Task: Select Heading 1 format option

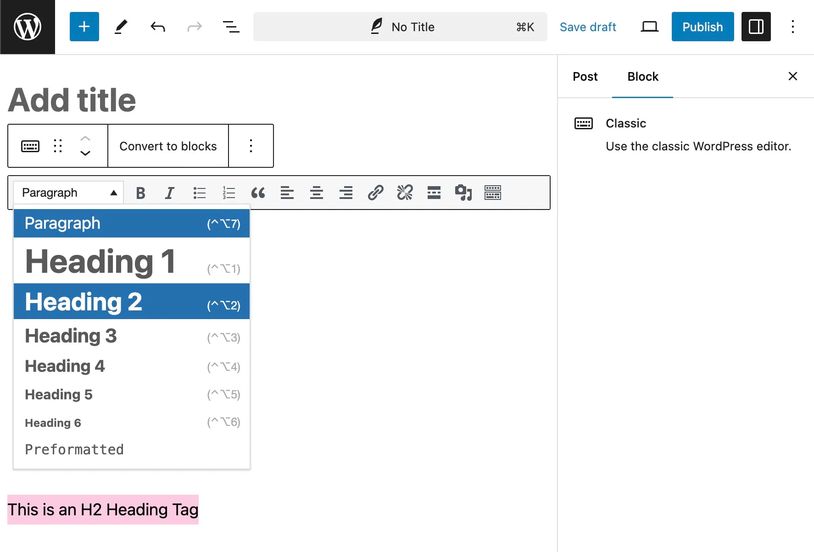Action: (132, 261)
